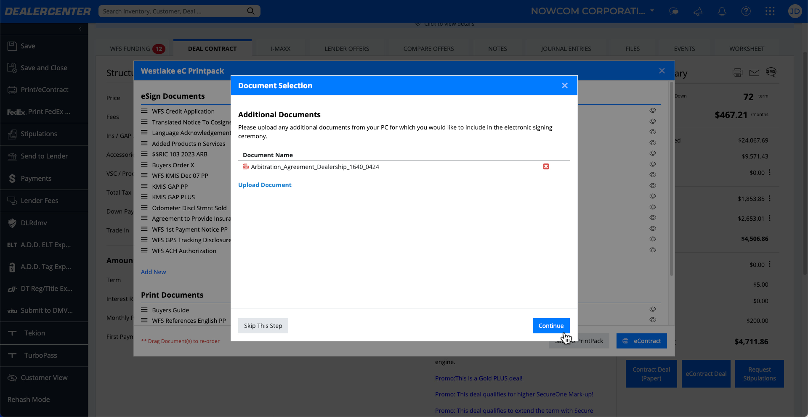Click the Add New link under eSign Documents
This screenshot has height=417, width=808.
(x=153, y=272)
